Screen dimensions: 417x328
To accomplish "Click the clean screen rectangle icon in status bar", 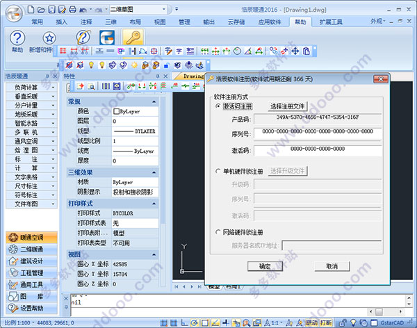I will pos(374,322).
